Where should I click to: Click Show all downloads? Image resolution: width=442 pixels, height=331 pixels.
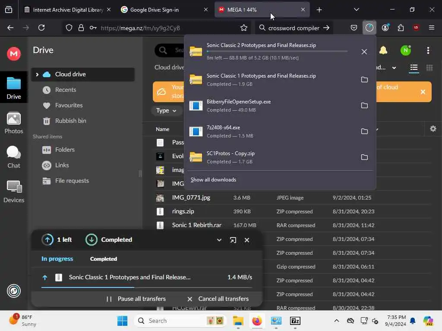[x=213, y=180]
